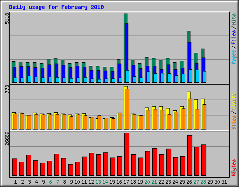This screenshot has height=187, width=239.
Task: Click day label 26 on the x-axis
Action: pyautogui.click(x=189, y=182)
